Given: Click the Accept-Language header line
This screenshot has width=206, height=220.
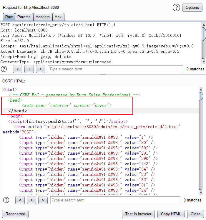Looking at the screenshot, I should [x=90, y=51].
